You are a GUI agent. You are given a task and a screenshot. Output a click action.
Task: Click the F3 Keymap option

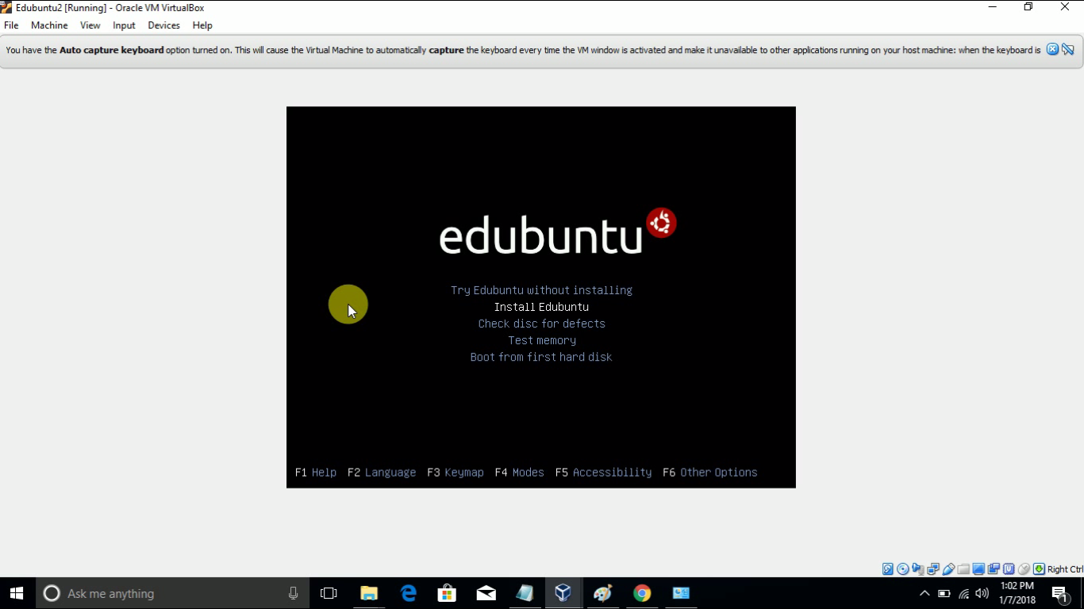click(456, 473)
